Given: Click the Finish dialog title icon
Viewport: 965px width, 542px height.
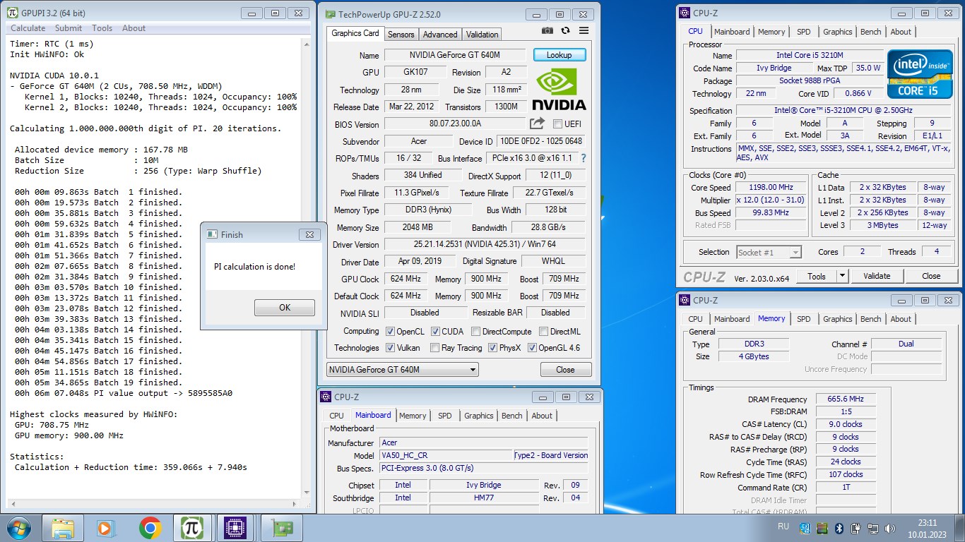Looking at the screenshot, I should tap(211, 234).
